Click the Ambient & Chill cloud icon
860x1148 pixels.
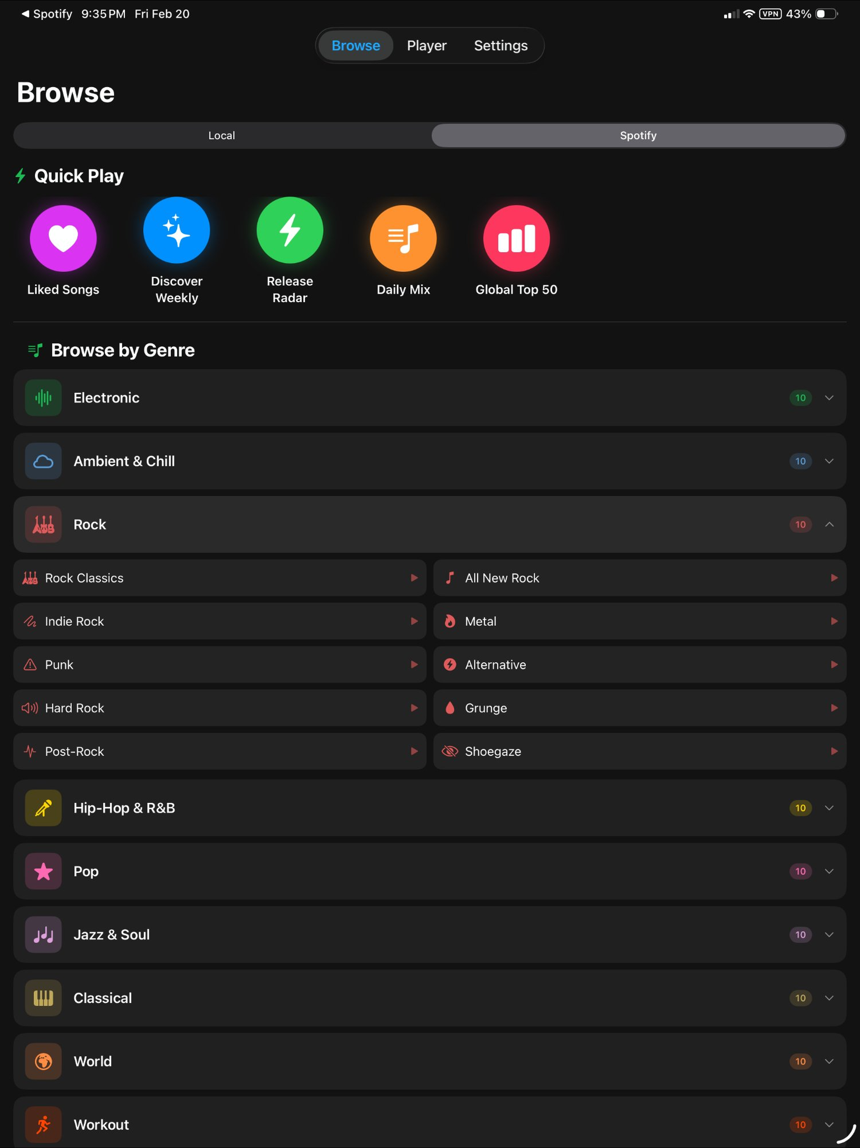44,461
